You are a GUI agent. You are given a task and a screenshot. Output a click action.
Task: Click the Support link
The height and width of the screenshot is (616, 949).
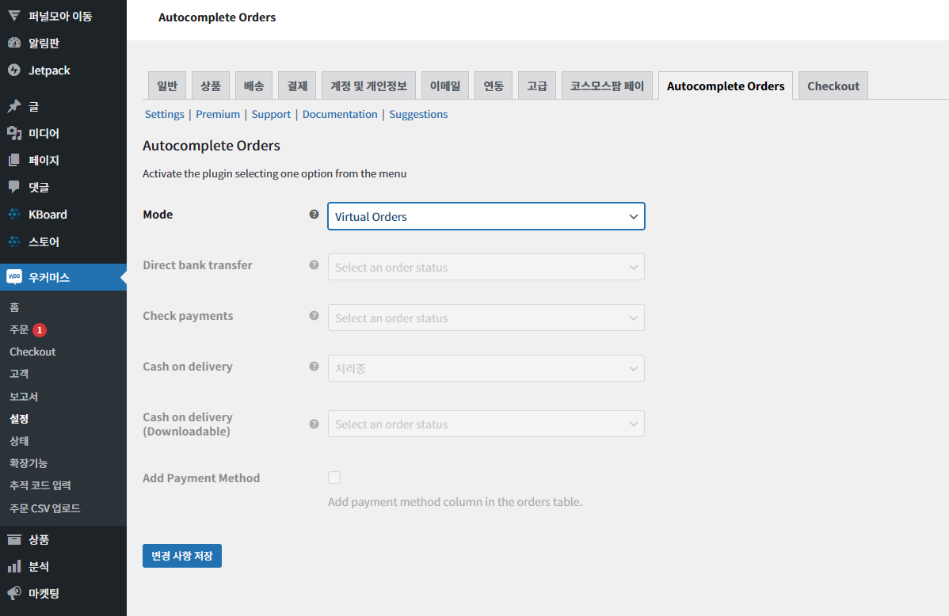click(x=271, y=114)
